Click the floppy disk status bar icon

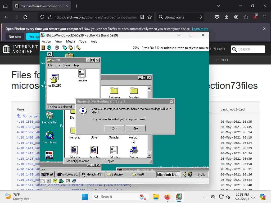point(42,181)
